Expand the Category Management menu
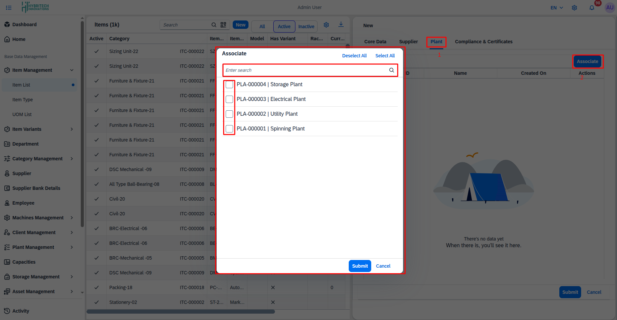This screenshot has height=320, width=617. 38,159
